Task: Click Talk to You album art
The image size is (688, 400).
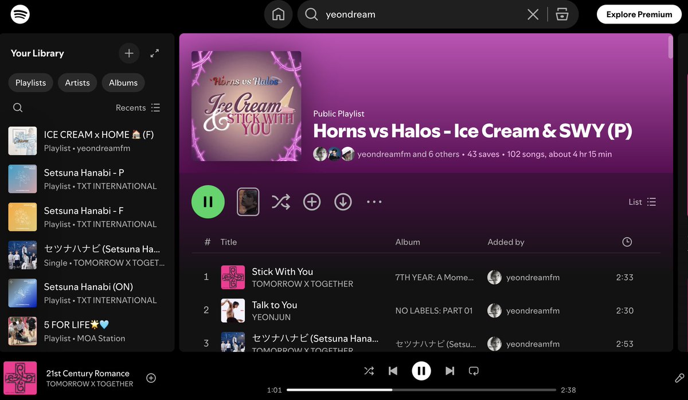Action: tap(233, 310)
